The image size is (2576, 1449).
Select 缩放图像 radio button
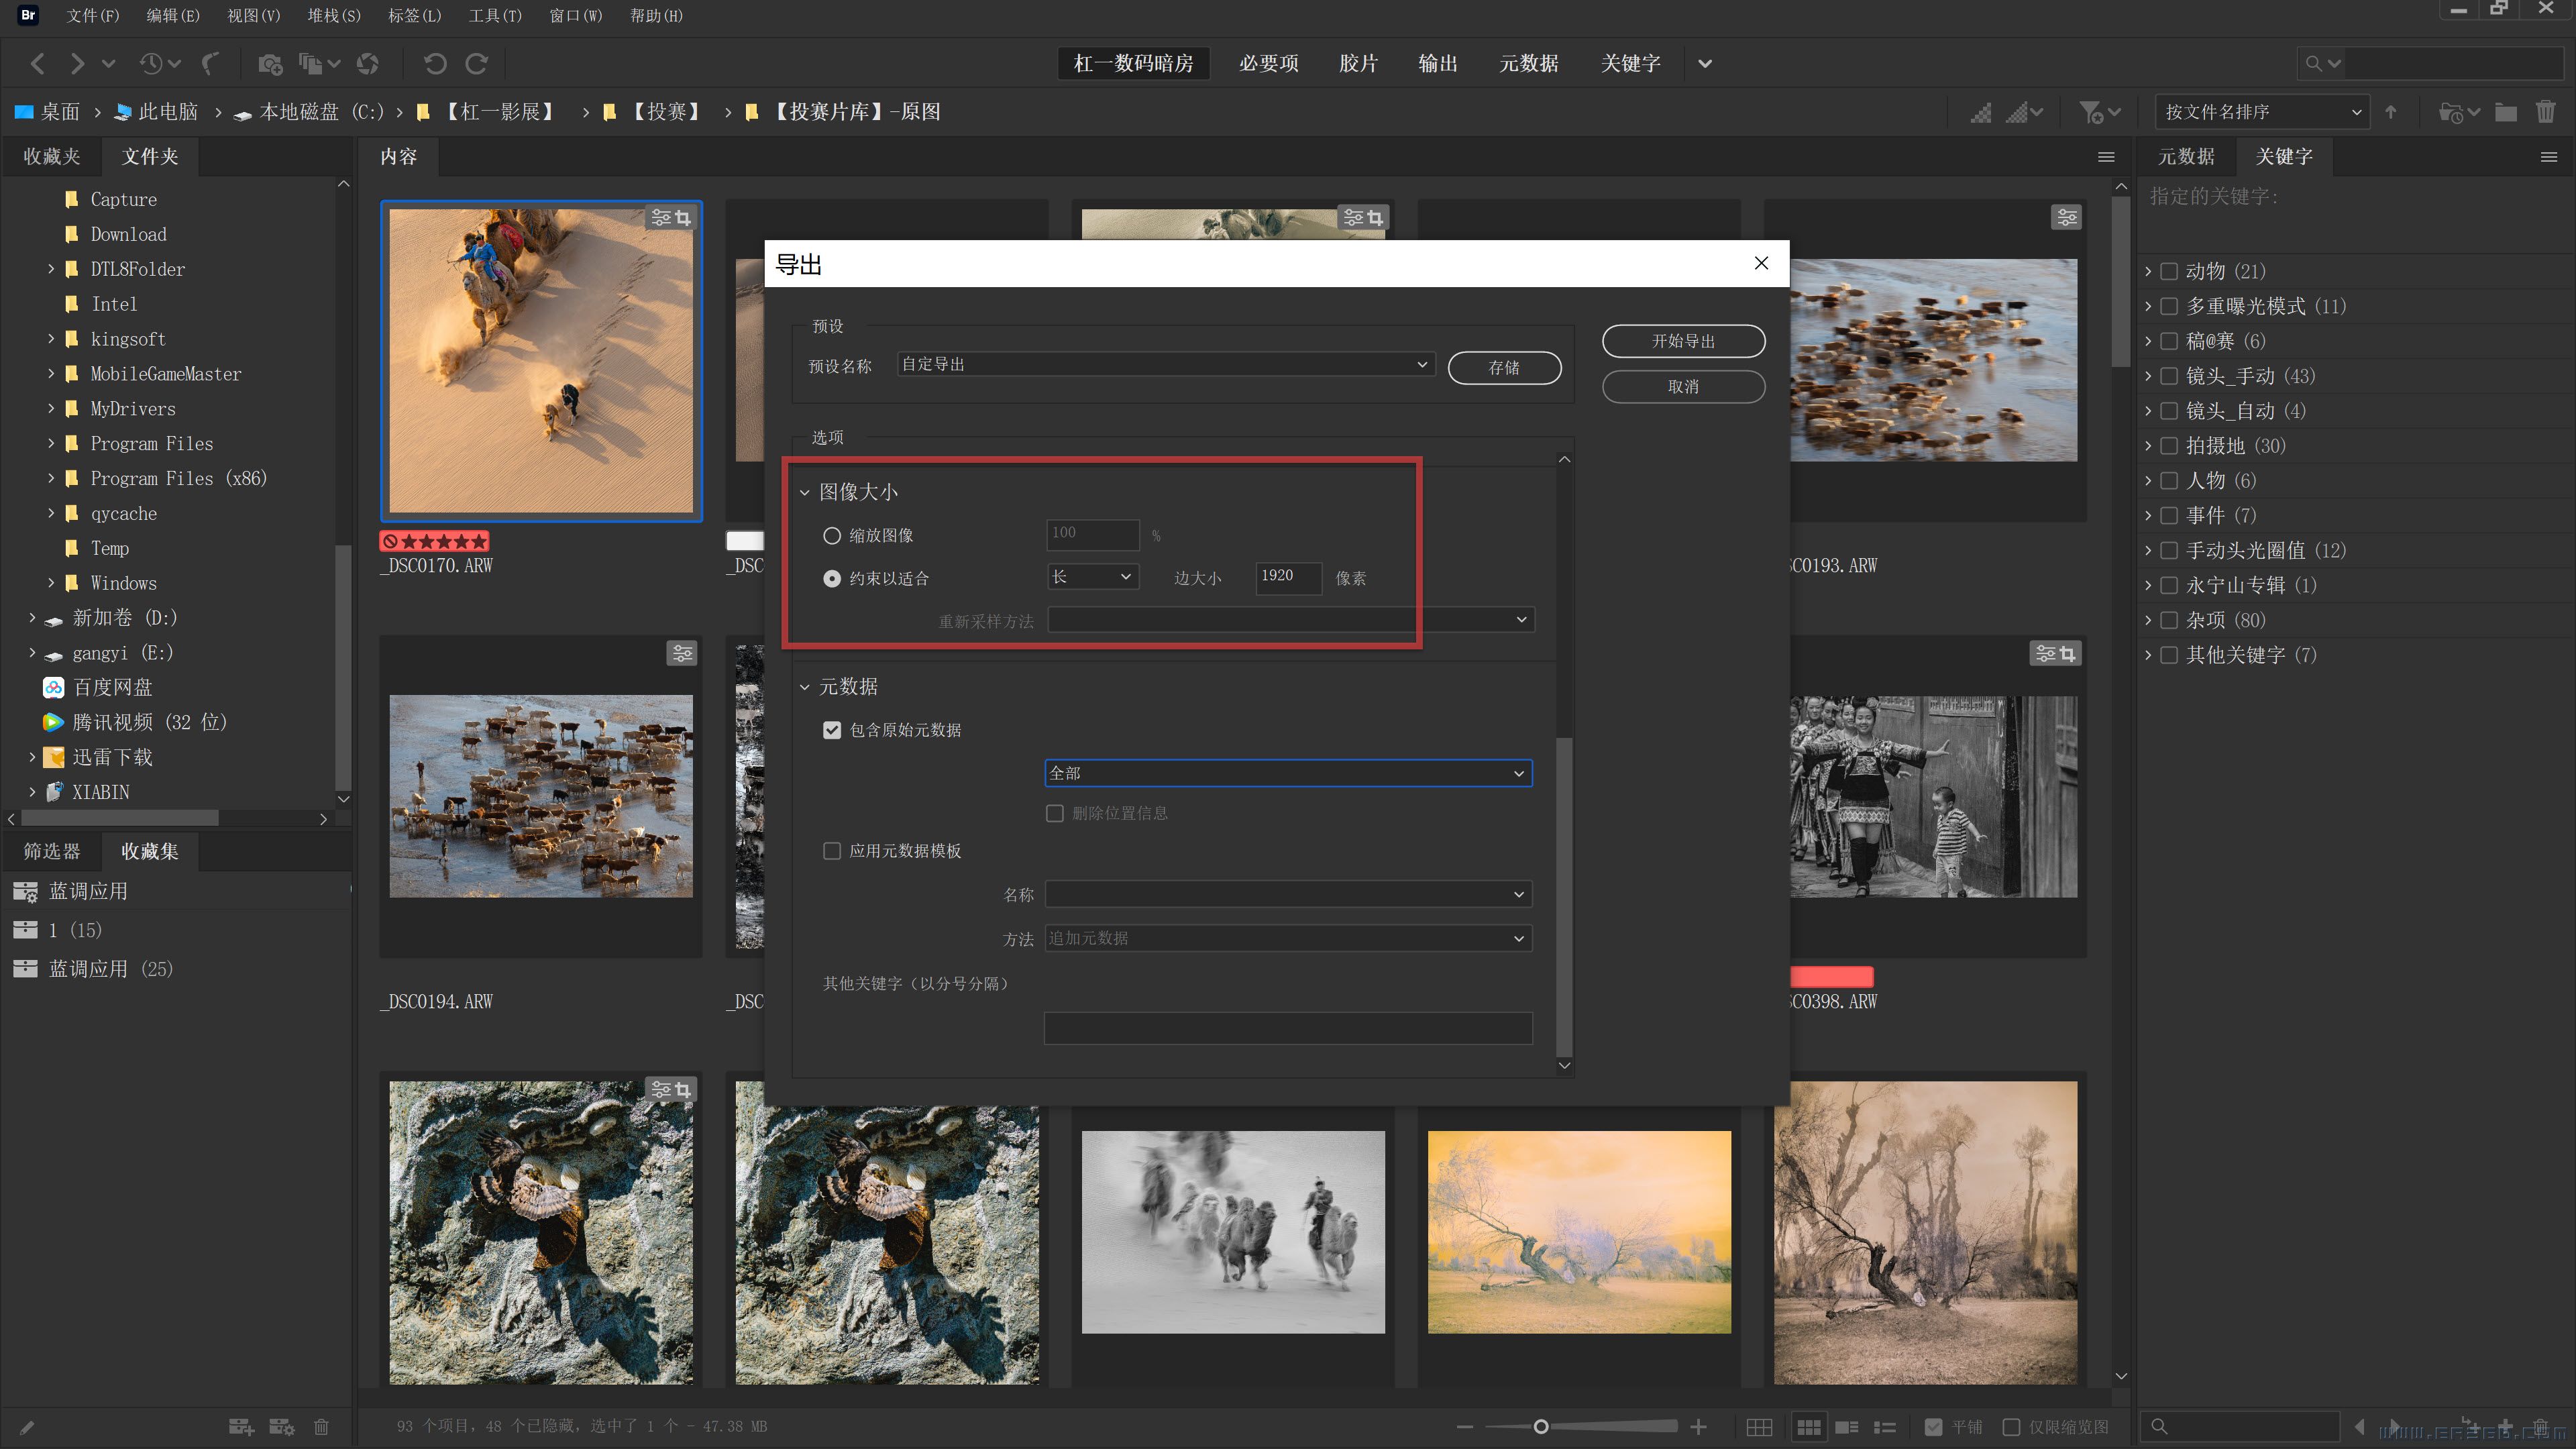pos(832,534)
